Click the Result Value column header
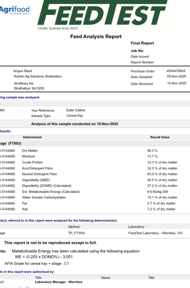Viewport: 190px width, 288px height. pyautogui.click(x=160, y=137)
